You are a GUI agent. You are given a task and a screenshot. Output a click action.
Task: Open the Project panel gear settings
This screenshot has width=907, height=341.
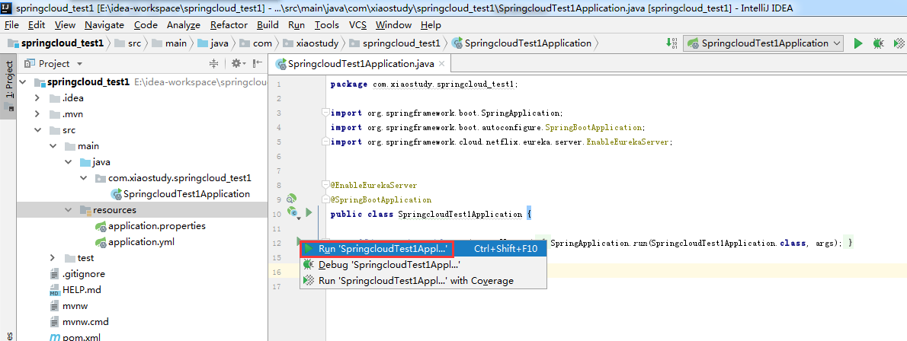(239, 64)
